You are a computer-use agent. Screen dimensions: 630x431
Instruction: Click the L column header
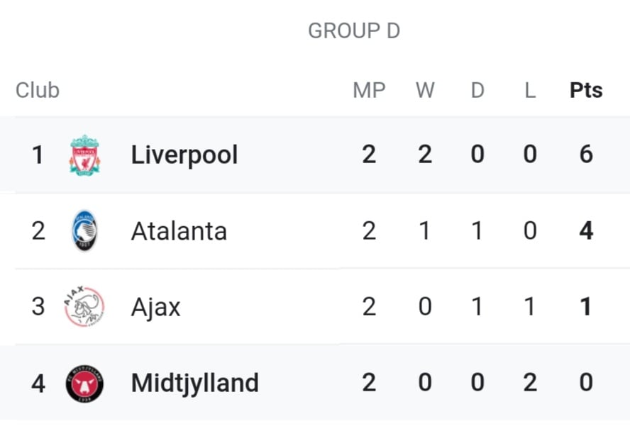(x=530, y=90)
